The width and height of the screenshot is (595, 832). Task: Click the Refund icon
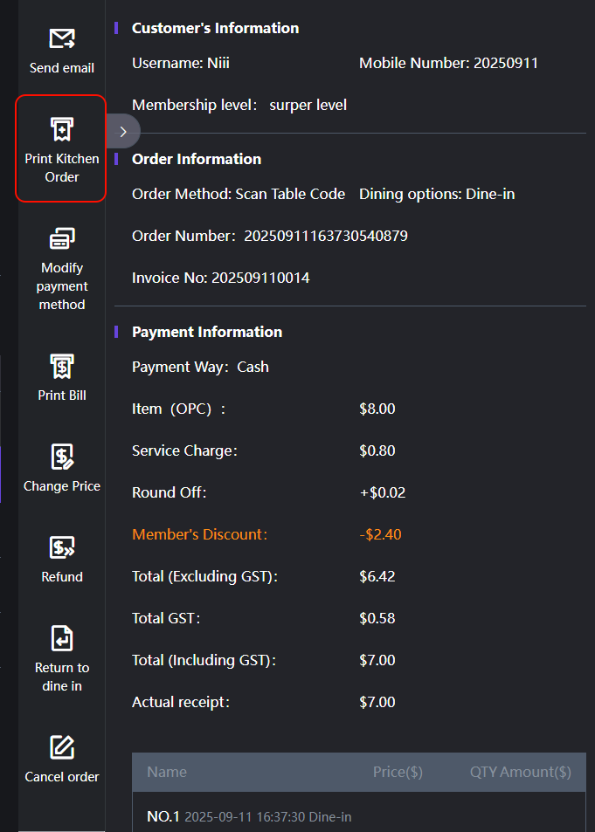[x=61, y=547]
